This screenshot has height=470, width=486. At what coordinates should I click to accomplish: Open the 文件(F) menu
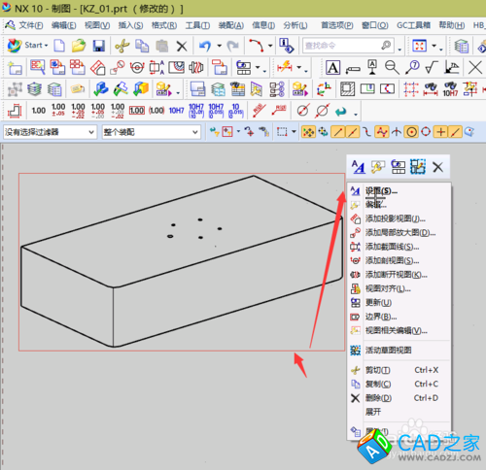click(x=30, y=25)
